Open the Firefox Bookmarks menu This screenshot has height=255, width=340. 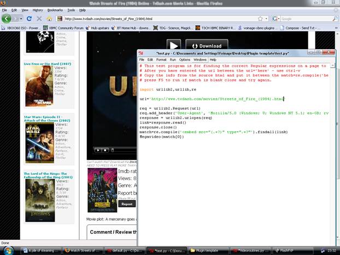(x=55, y=10)
